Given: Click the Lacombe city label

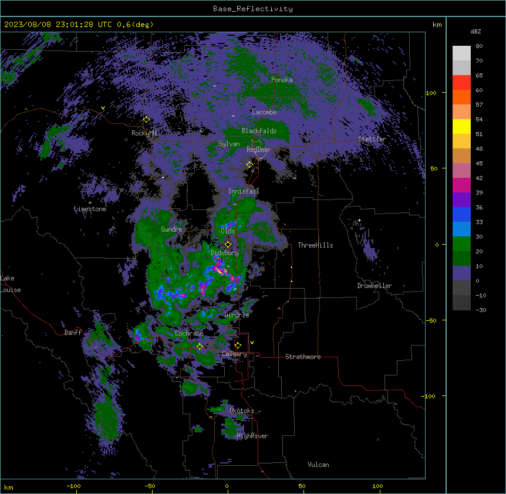Looking at the screenshot, I should click(264, 112).
